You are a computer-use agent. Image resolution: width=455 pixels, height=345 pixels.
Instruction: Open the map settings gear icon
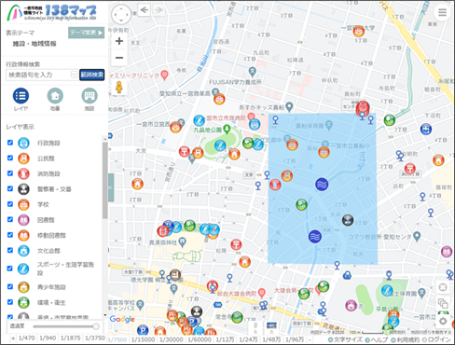click(443, 321)
